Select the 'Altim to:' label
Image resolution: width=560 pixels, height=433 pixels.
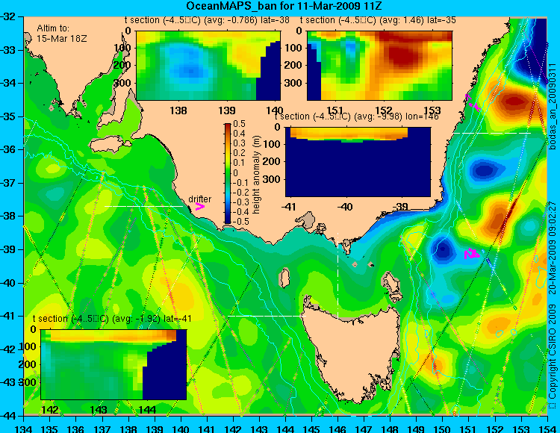(53, 28)
